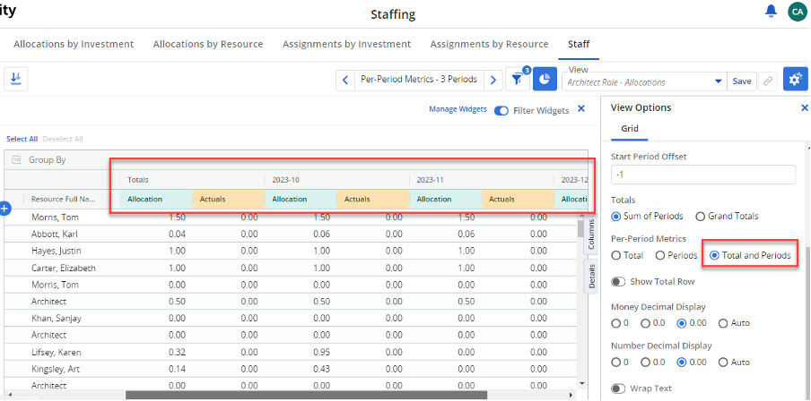Image resolution: width=811 pixels, height=401 pixels.
Task: Enable Show Total Row toggle
Action: click(x=617, y=282)
